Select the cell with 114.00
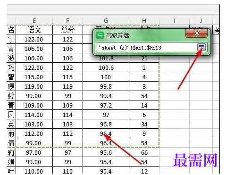The height and width of the screenshot is (175, 226). 34,115
